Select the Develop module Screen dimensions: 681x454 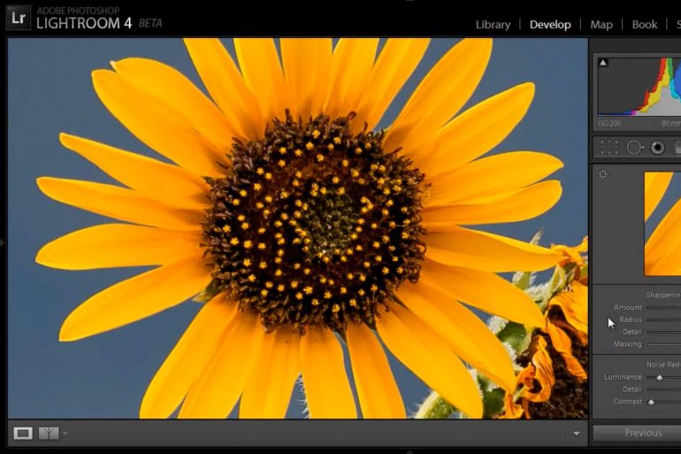pos(550,24)
